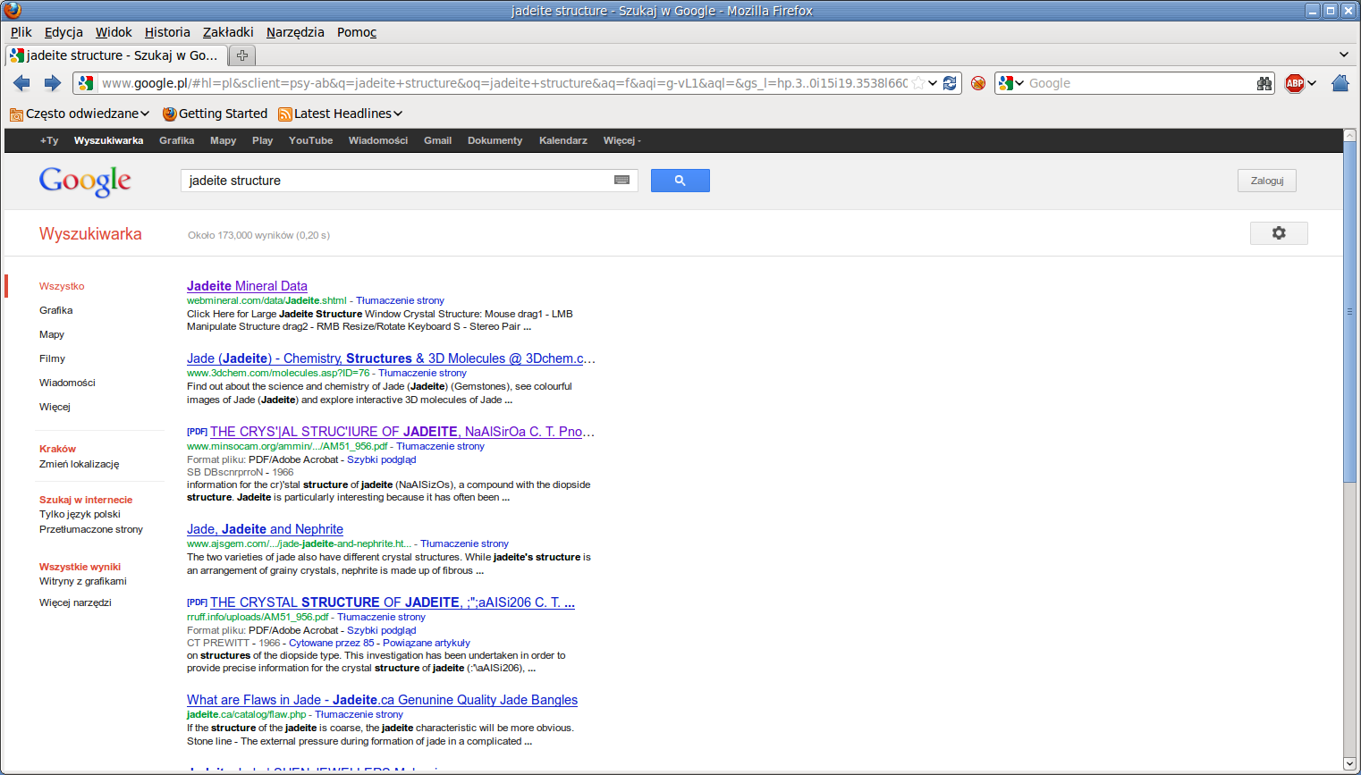The height and width of the screenshot is (775, 1361).
Task: Open Adblock Plus dropdown arrow
Action: pos(1312,83)
